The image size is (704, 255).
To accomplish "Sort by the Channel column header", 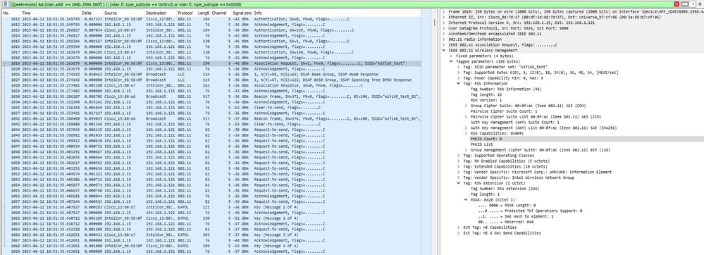I will [221, 13].
